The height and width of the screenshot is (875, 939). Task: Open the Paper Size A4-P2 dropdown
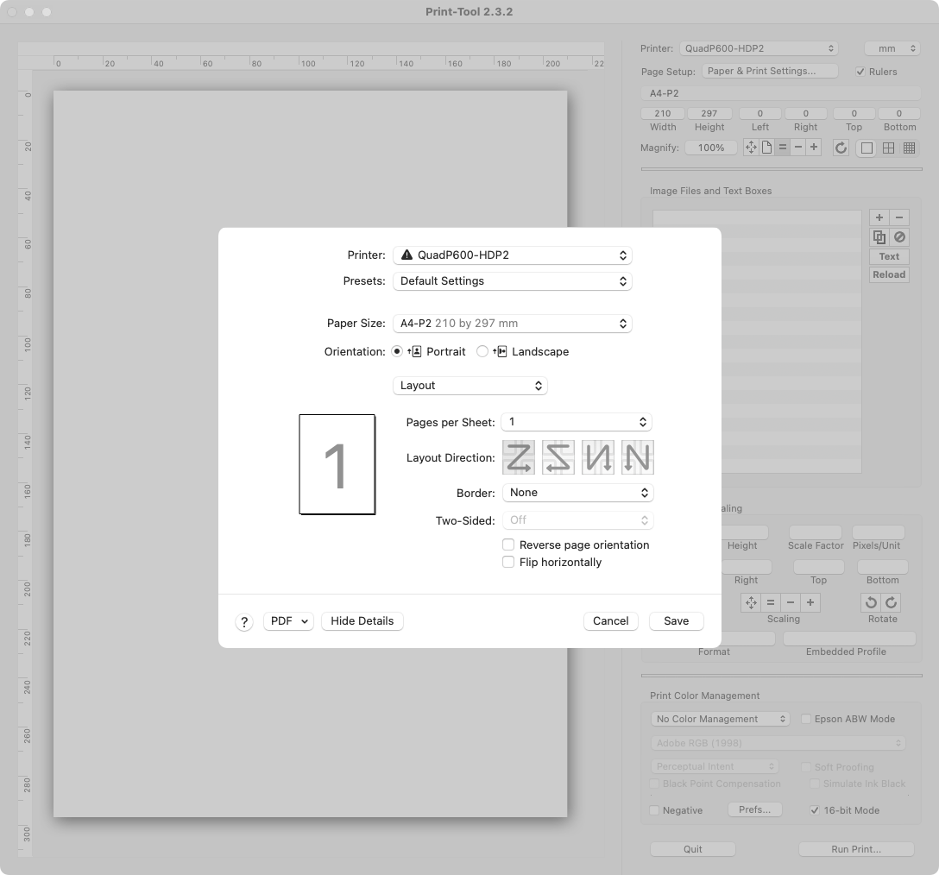tap(512, 324)
